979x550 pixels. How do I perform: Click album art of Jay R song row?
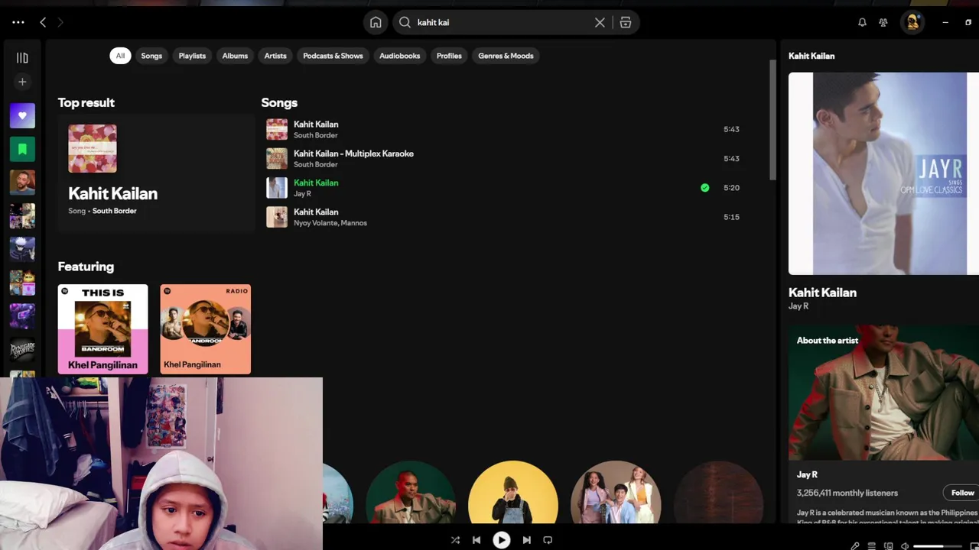(277, 188)
